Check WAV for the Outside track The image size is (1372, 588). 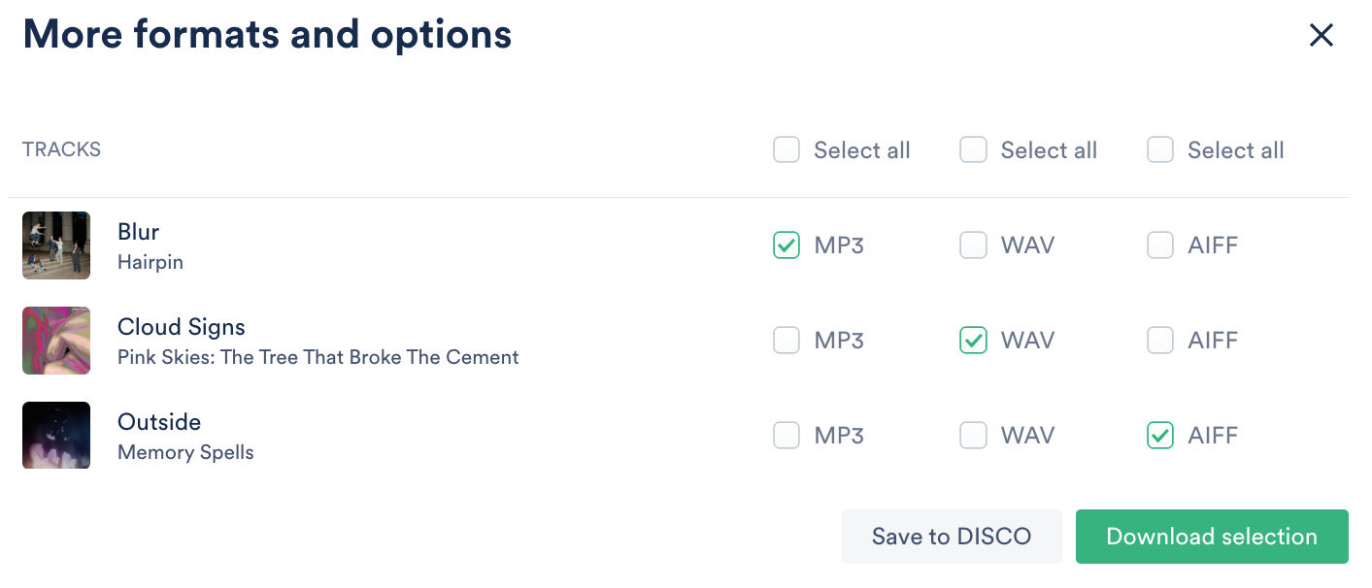point(973,436)
